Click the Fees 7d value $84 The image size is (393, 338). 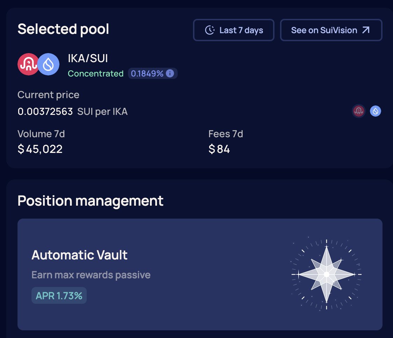click(219, 149)
